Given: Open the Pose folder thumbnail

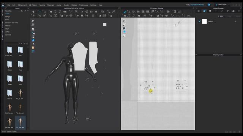Looking at the screenshot, I should point(20,65).
